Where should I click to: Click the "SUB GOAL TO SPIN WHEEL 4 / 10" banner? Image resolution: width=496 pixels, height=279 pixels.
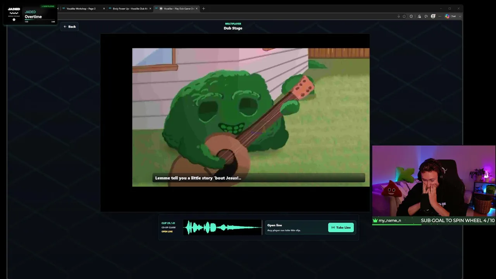click(458, 220)
